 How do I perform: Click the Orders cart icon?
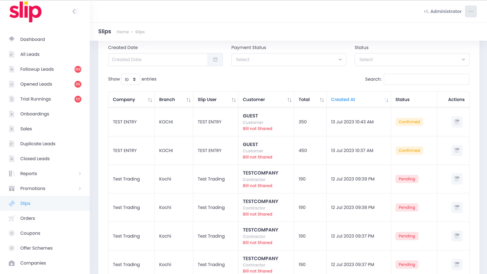click(12, 218)
